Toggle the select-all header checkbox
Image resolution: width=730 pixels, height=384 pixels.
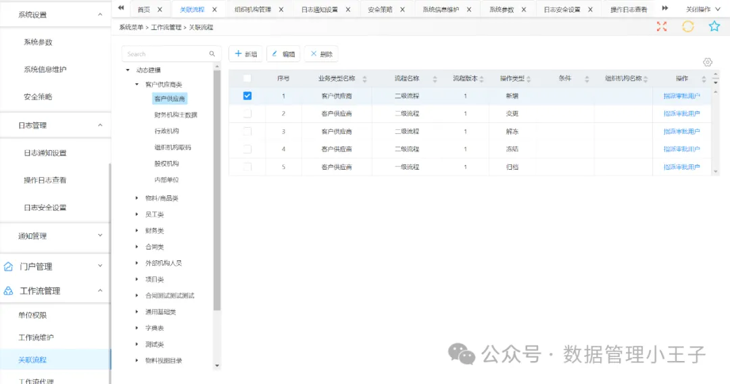coord(247,78)
